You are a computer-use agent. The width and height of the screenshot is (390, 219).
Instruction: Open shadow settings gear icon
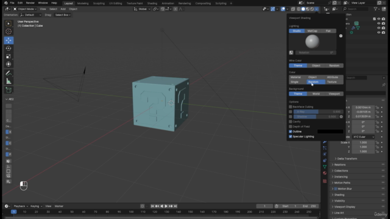(341, 116)
